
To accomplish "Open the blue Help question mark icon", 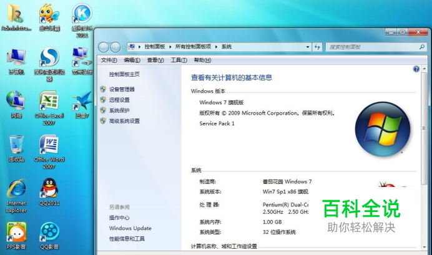I will 416,69.
